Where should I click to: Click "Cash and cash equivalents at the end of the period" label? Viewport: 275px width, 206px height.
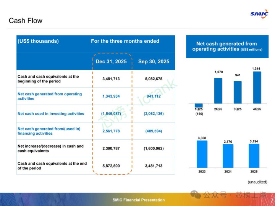pos(52,166)
